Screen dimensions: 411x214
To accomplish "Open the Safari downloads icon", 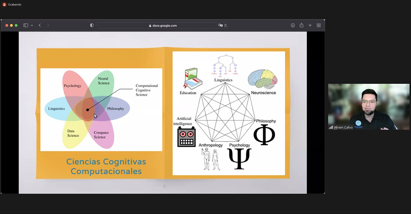I will [x=293, y=25].
